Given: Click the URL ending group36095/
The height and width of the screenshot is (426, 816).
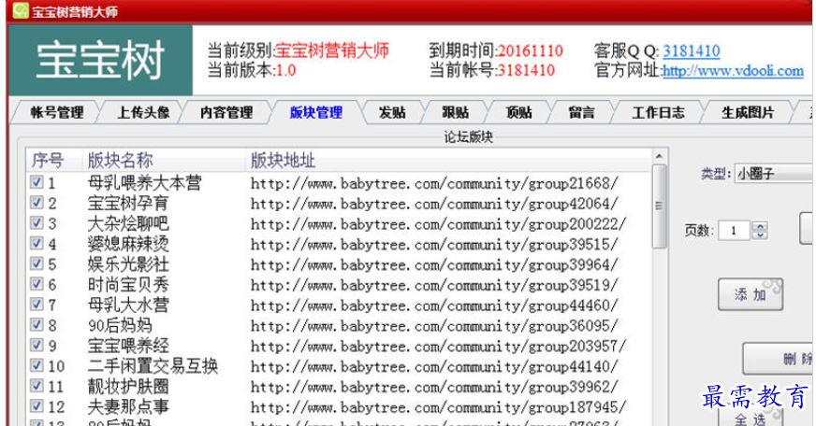Looking at the screenshot, I should [x=434, y=326].
